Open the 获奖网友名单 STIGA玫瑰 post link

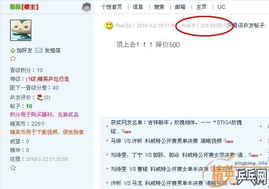click(176, 127)
